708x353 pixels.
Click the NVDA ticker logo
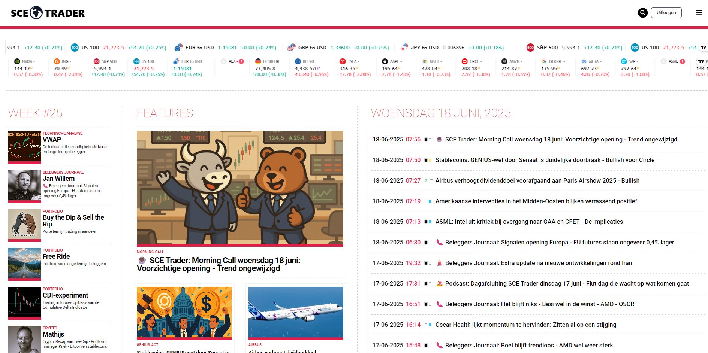(17, 61)
